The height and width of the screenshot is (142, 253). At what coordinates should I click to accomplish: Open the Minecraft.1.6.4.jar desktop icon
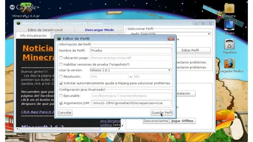pos(26,9)
